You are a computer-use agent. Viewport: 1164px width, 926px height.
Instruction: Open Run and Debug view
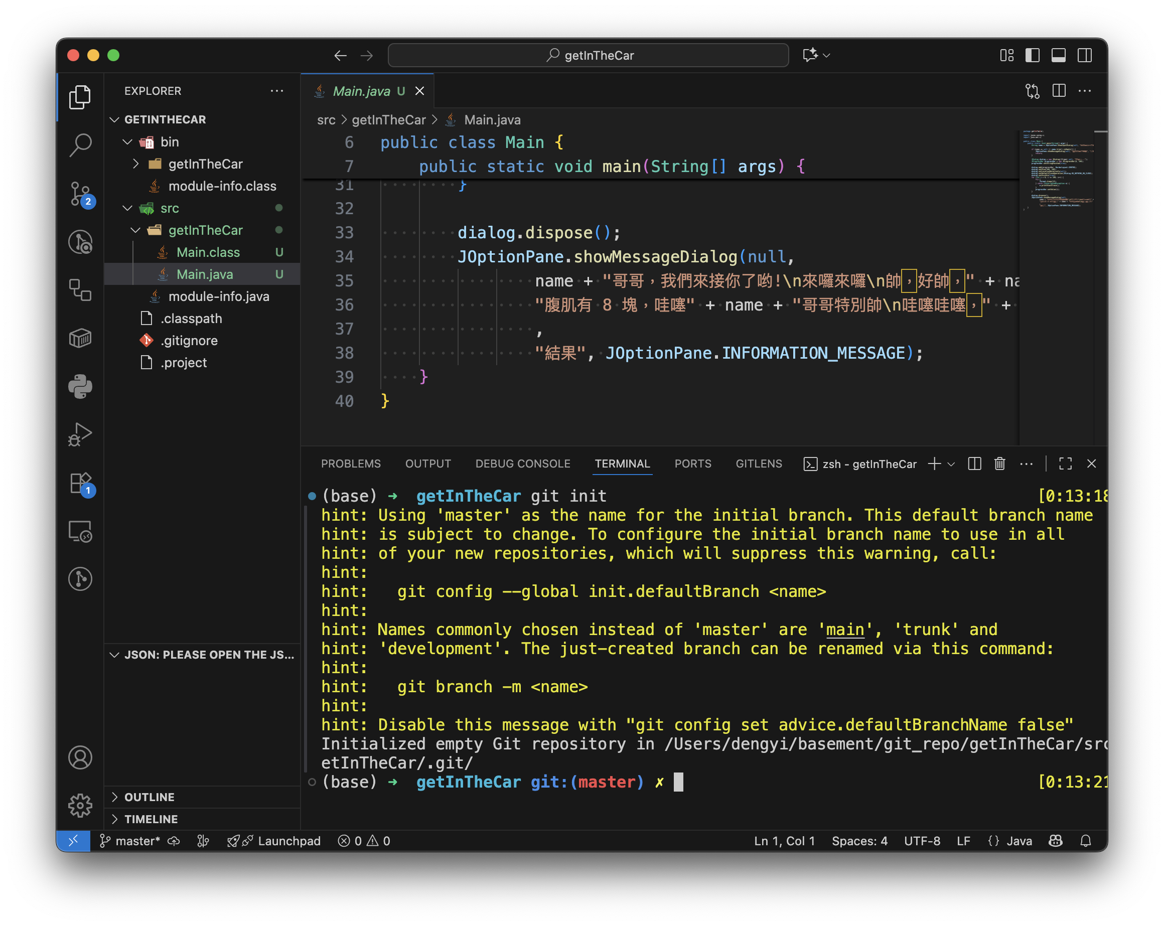click(80, 434)
